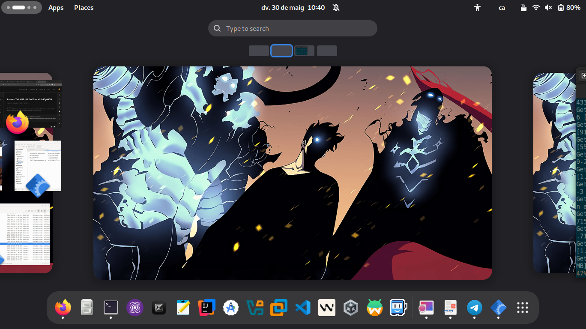This screenshot has width=586, height=329.
Task: Click the muted volume icon
Action: [548, 8]
